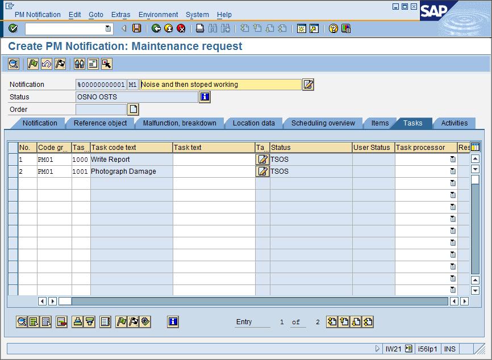Open long text icon for Write Report task
The height and width of the screenshot is (360, 492).
click(x=262, y=160)
